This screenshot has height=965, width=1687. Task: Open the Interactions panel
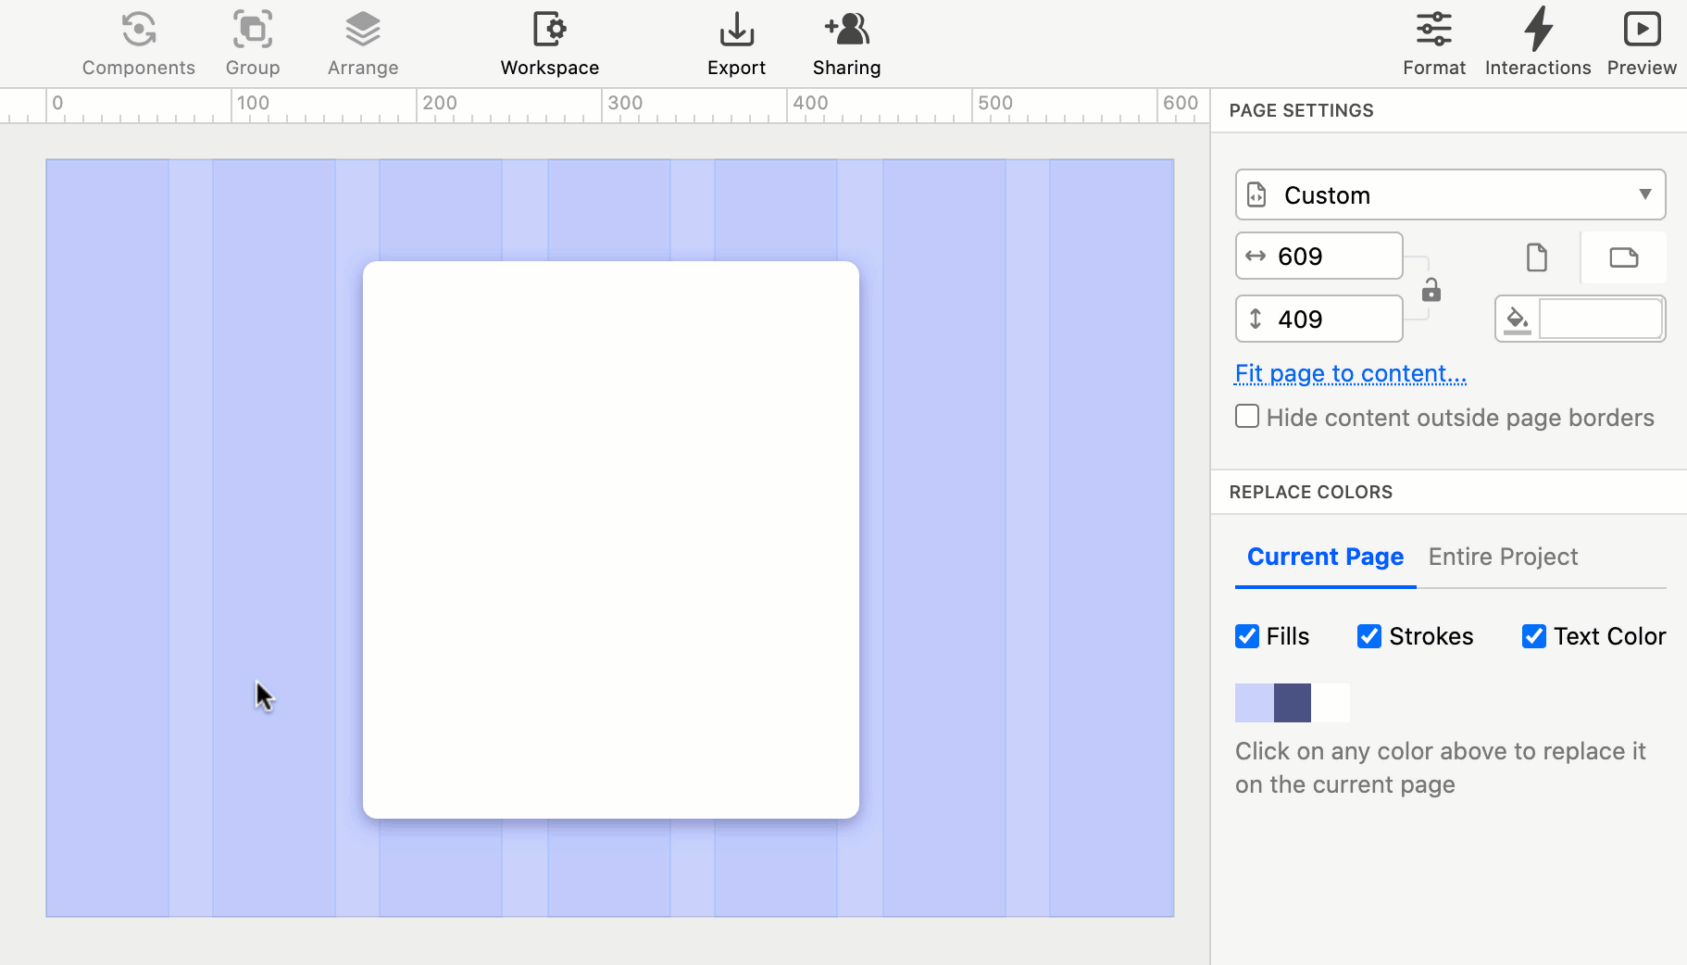click(1537, 42)
